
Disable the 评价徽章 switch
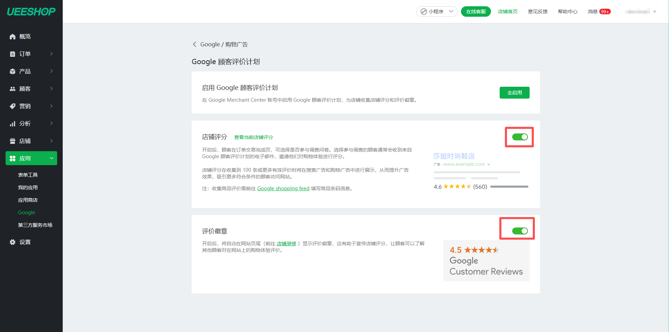coord(520,231)
